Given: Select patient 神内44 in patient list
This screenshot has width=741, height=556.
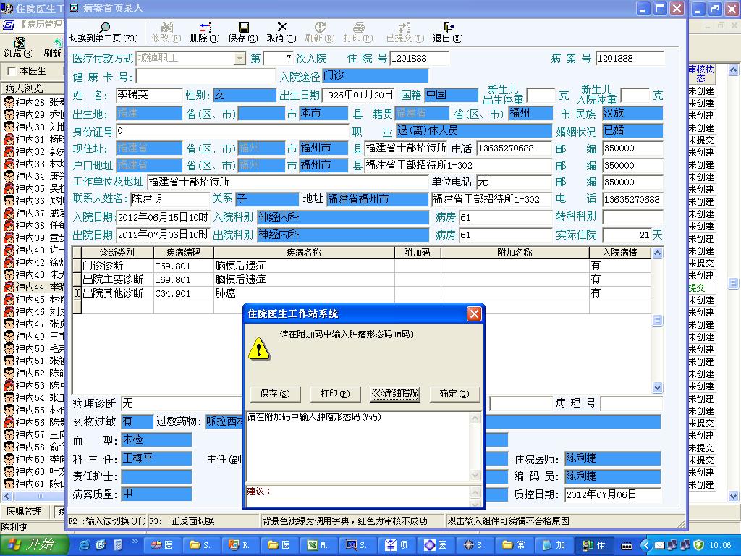Looking at the screenshot, I should coord(35,287).
